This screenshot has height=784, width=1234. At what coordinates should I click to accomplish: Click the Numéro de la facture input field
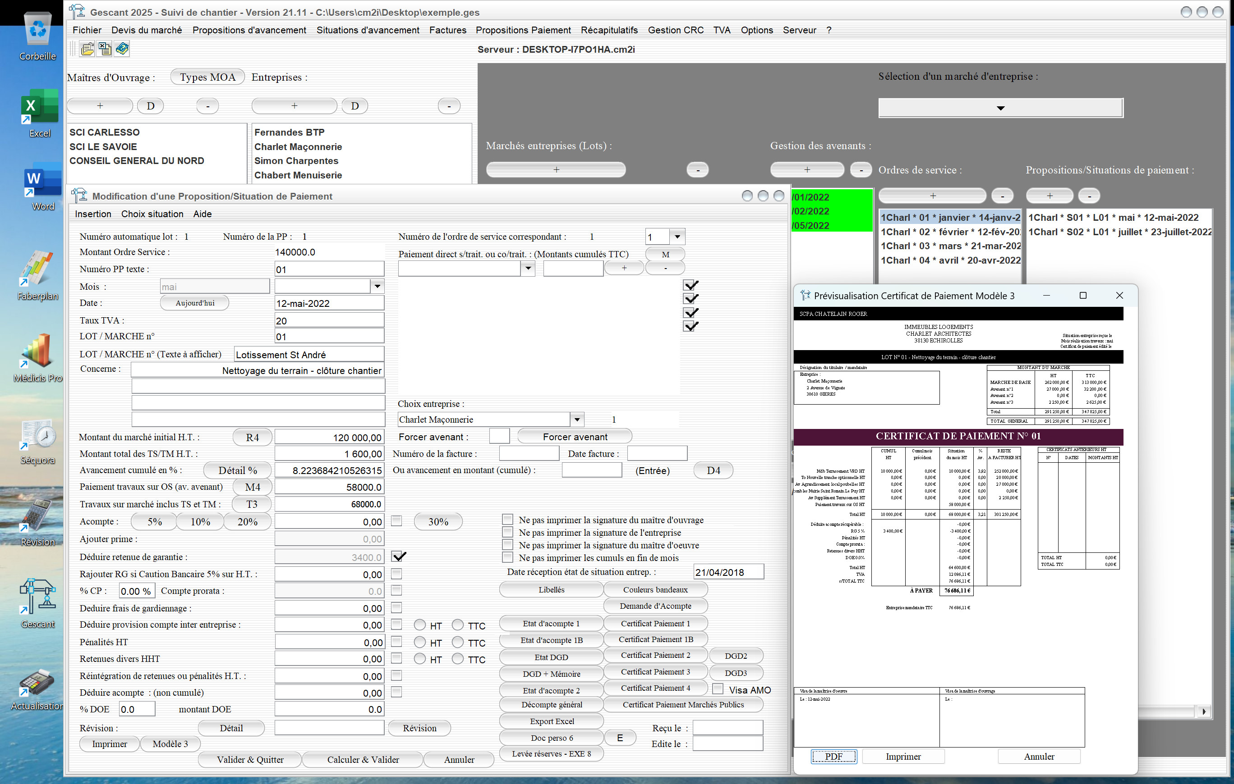(529, 453)
